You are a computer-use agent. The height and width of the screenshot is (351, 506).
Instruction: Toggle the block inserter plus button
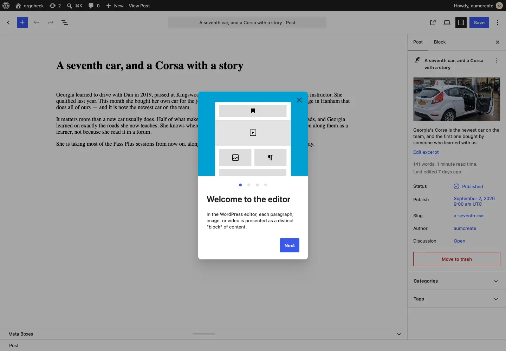tap(22, 22)
